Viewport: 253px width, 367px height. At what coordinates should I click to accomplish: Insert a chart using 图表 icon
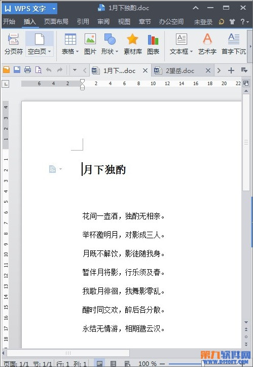pos(153,44)
